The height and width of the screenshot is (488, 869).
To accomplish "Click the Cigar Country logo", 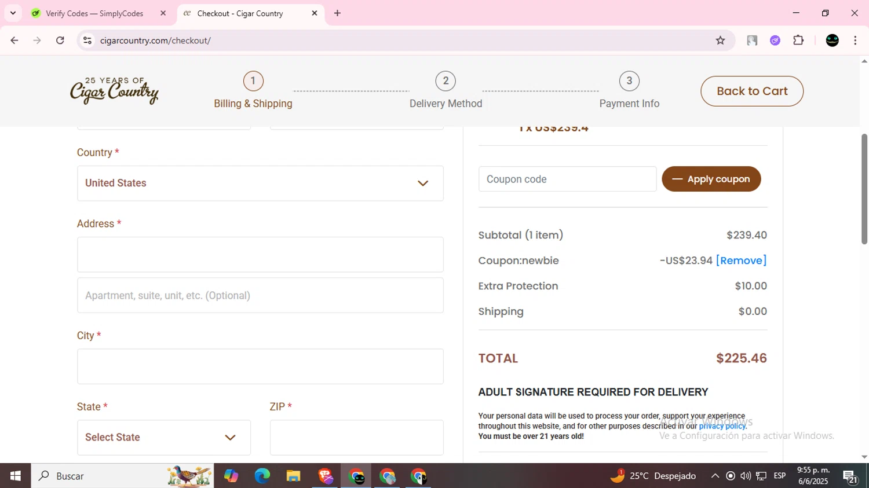I will 114,91.
